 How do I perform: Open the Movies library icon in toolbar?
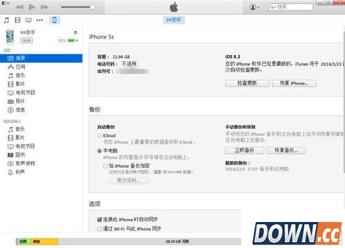click(x=17, y=20)
